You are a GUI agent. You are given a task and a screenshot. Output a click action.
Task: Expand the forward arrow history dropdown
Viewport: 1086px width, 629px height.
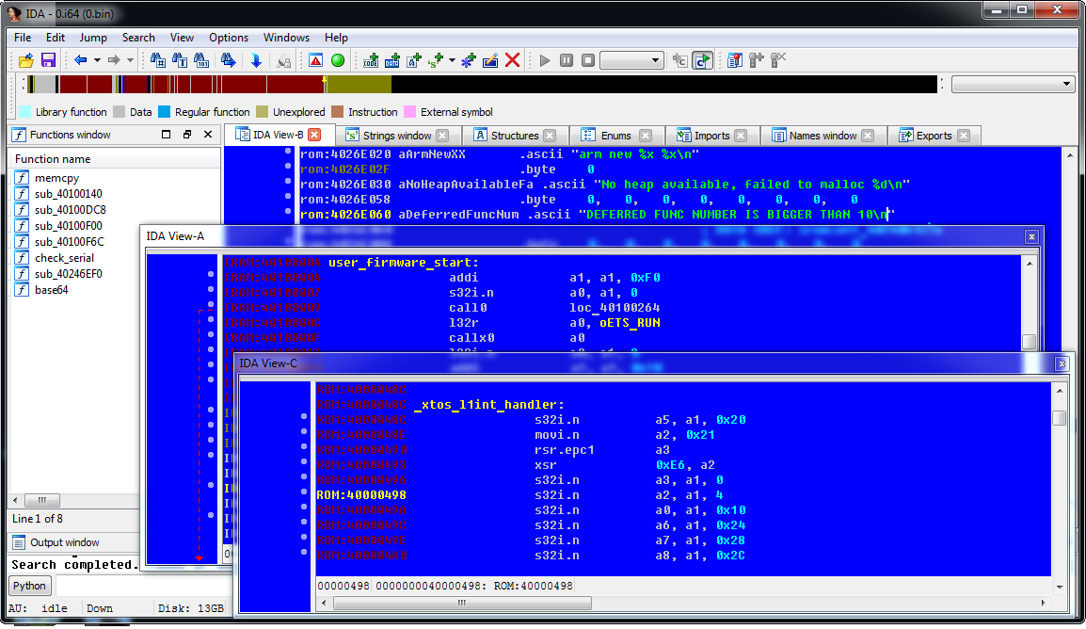(130, 60)
